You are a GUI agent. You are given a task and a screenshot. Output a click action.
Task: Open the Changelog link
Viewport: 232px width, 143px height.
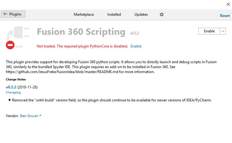pyautogui.click(x=13, y=92)
